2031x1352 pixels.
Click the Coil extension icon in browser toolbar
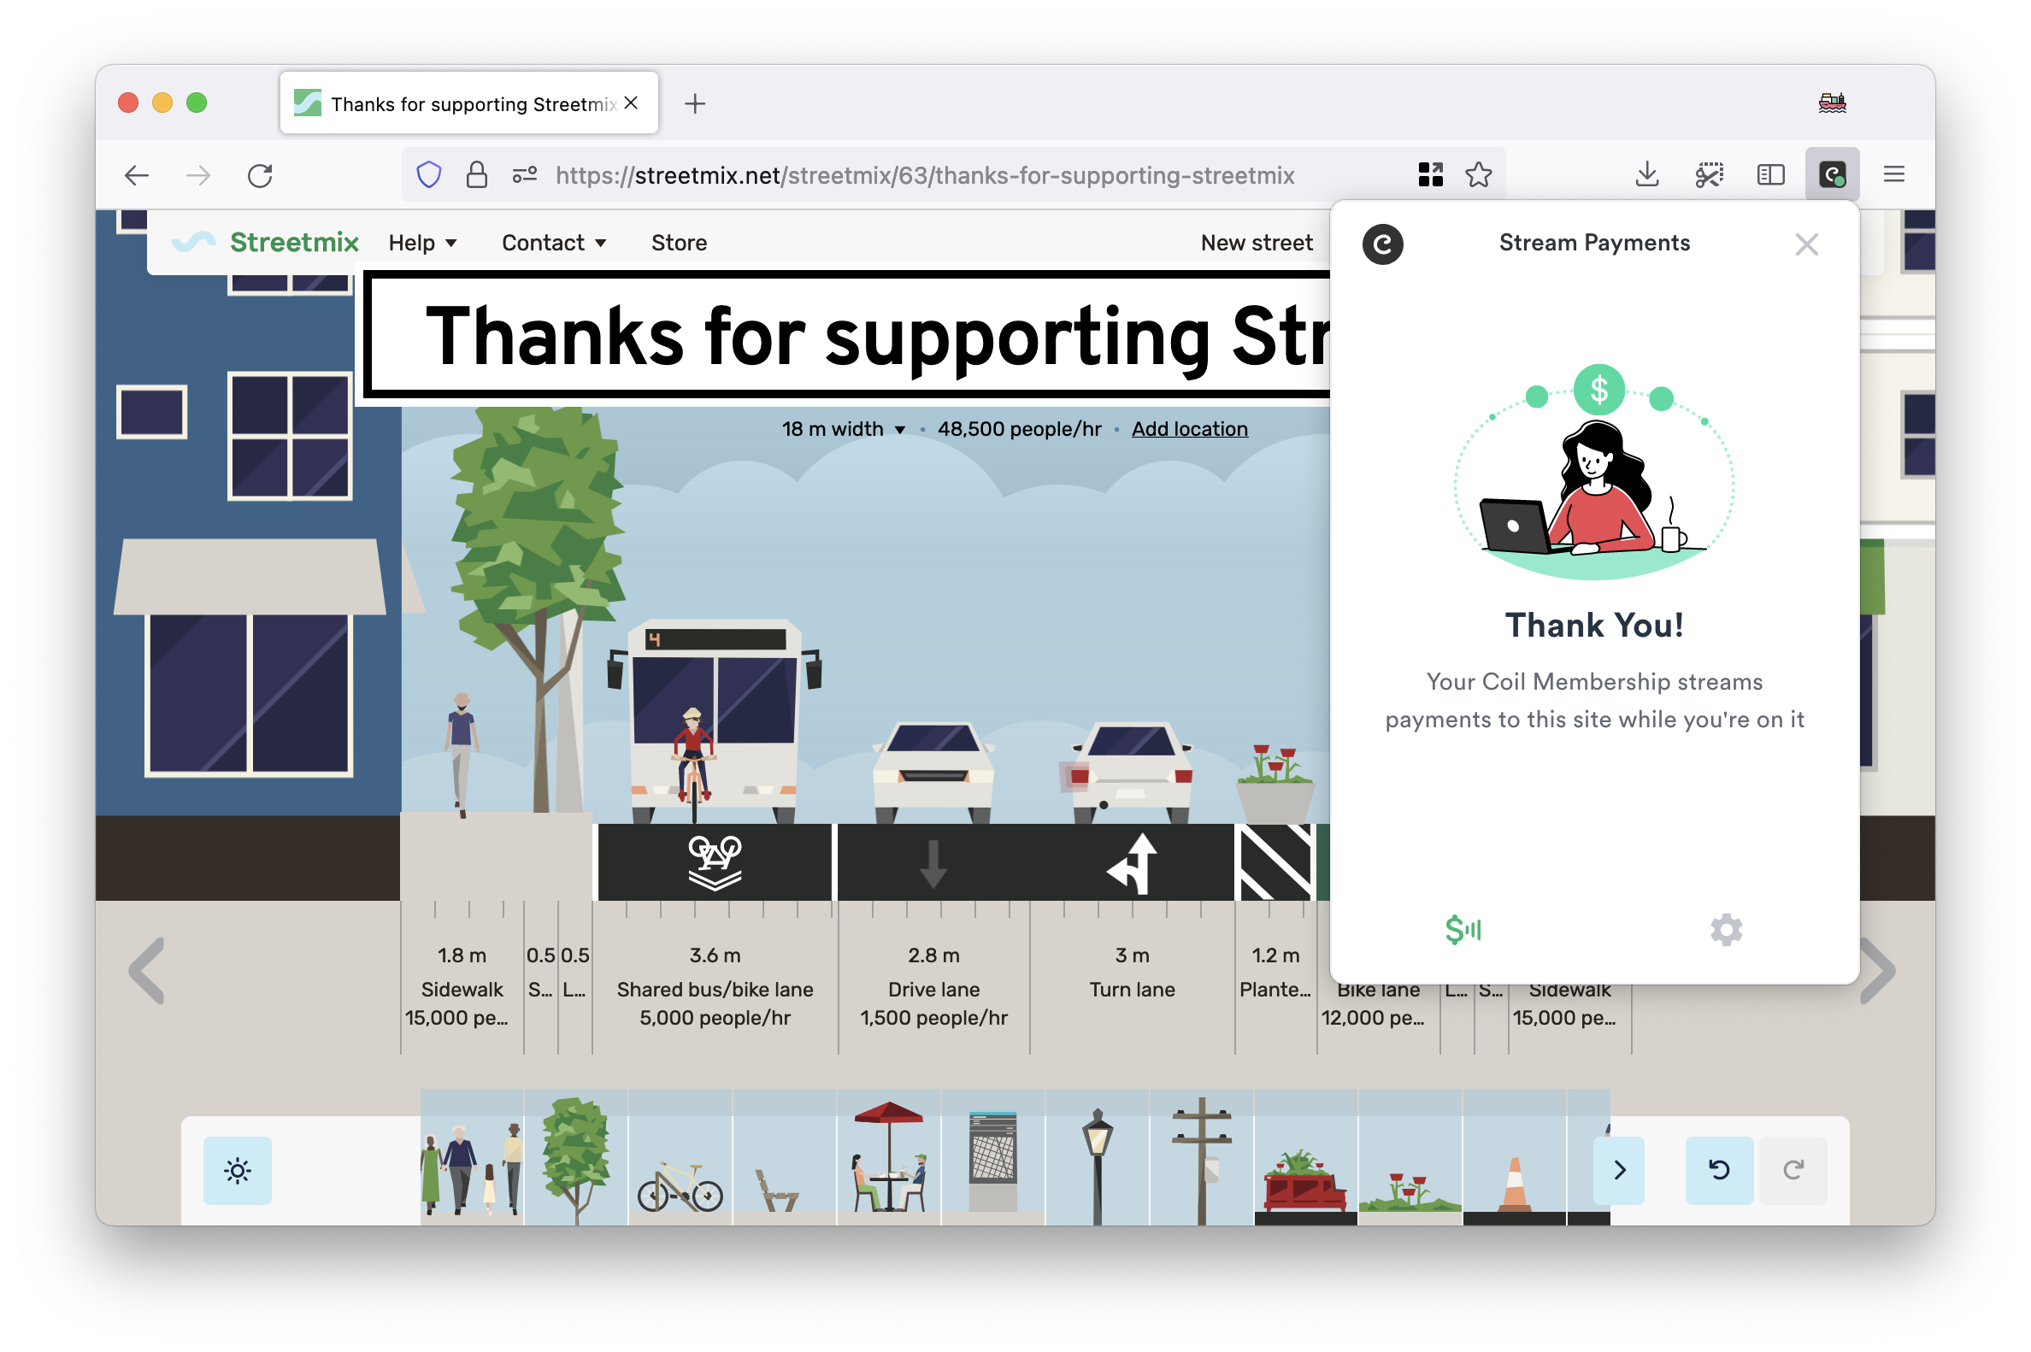coord(1833,174)
